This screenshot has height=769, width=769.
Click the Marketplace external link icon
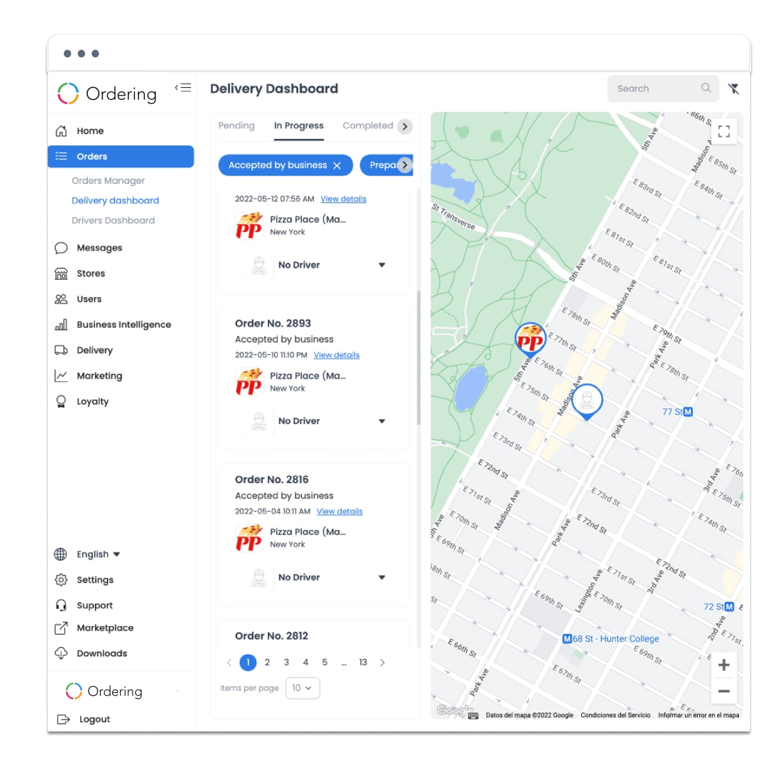pos(61,628)
